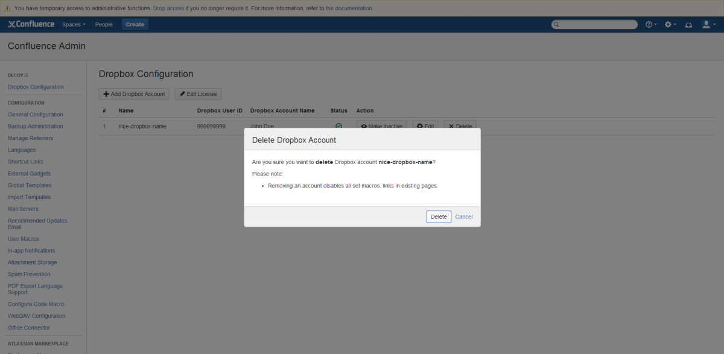Image resolution: width=724 pixels, height=354 pixels.
Task: Click the nice-dropbox-name table cell
Action: click(x=142, y=127)
